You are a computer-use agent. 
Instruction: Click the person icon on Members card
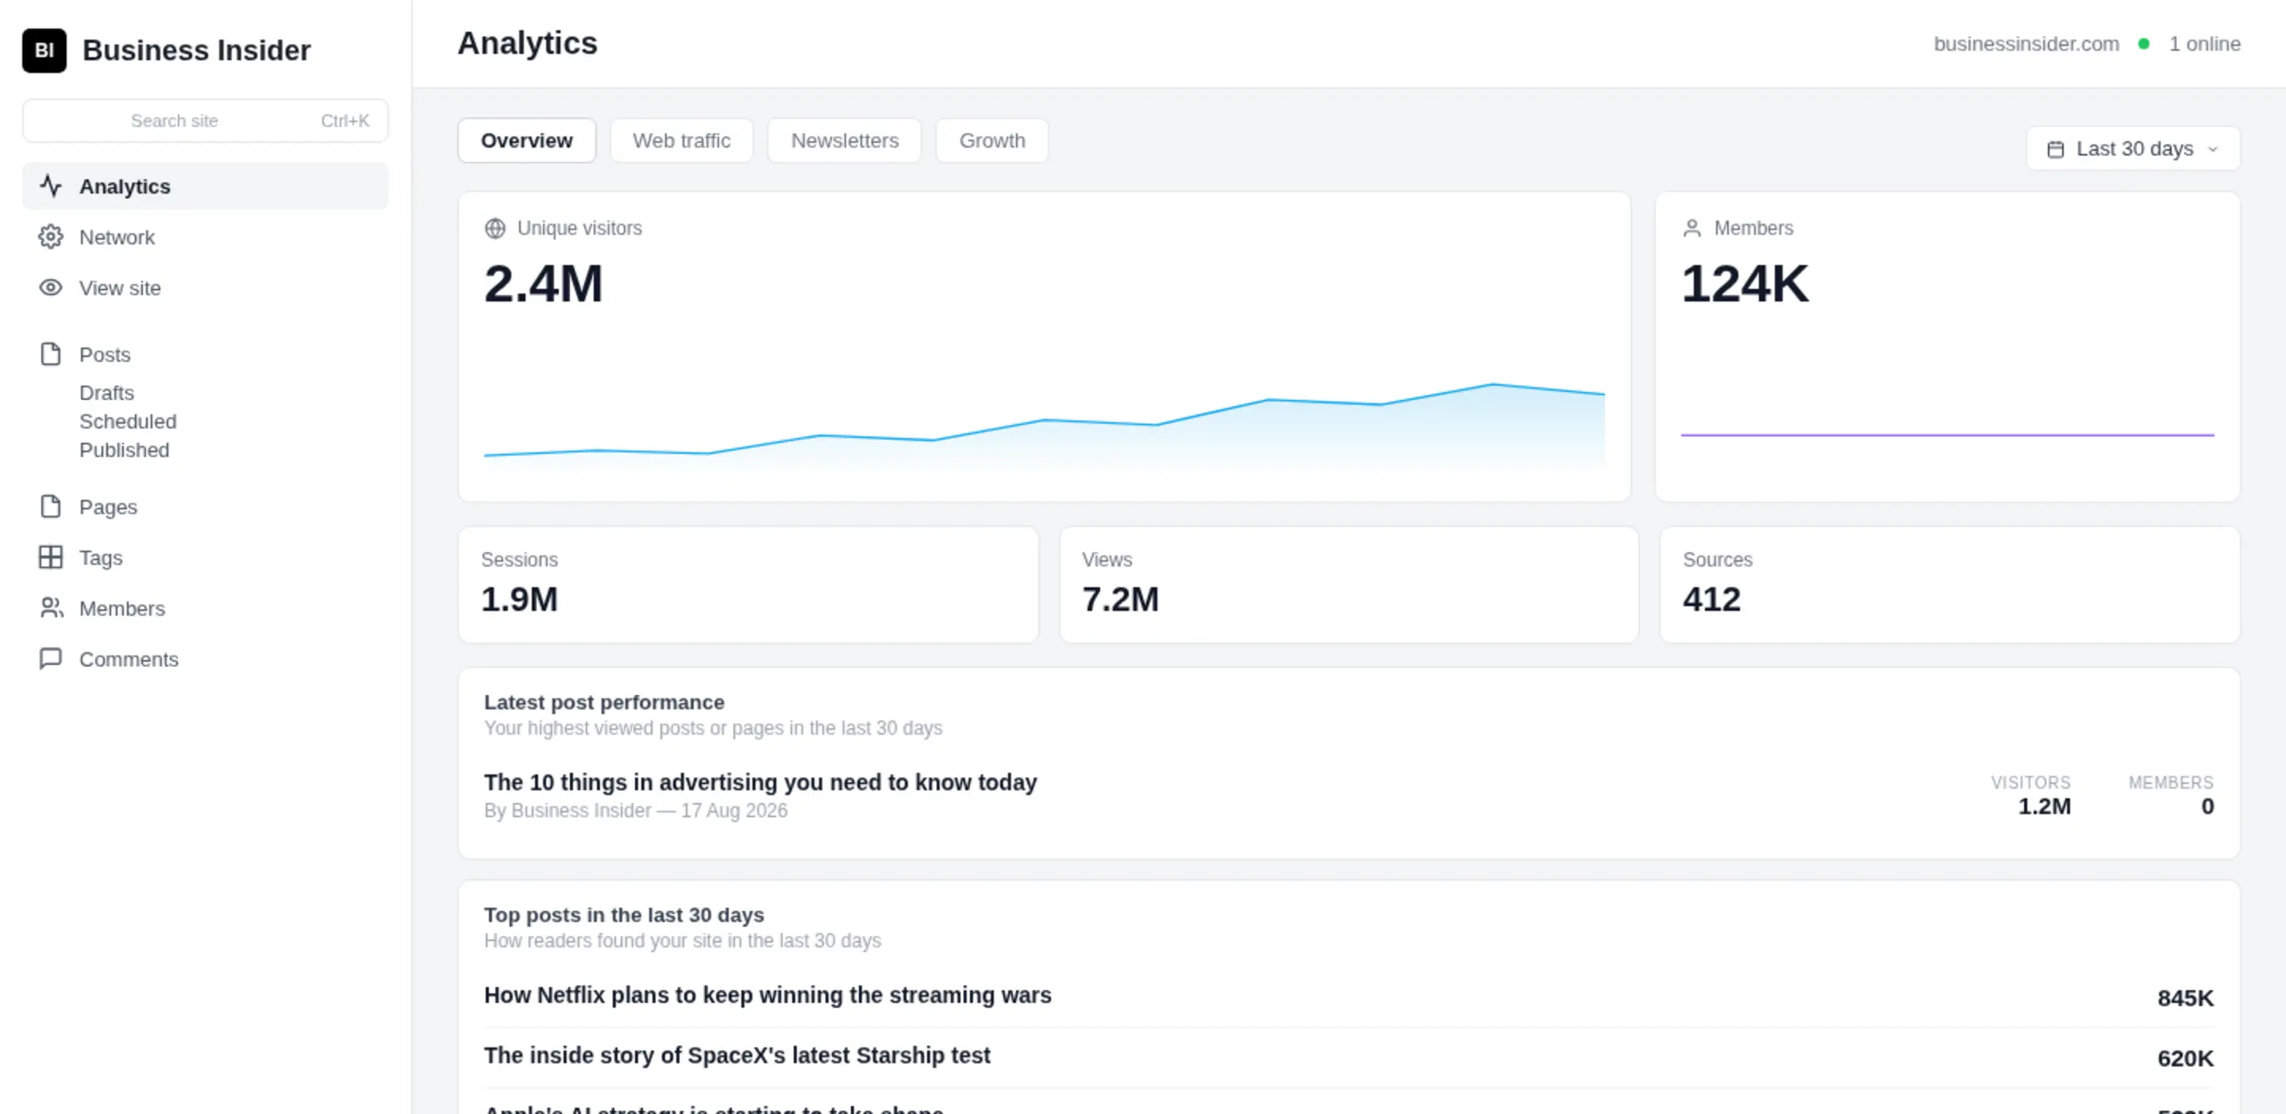[1692, 228]
